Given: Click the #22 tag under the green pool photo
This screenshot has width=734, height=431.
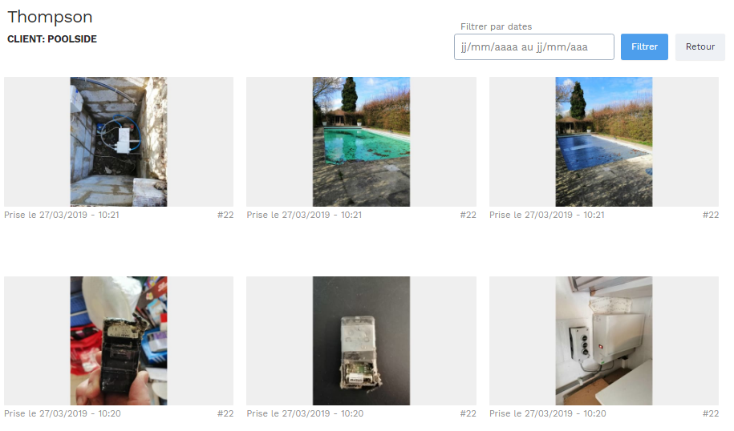Looking at the screenshot, I should click(x=468, y=215).
